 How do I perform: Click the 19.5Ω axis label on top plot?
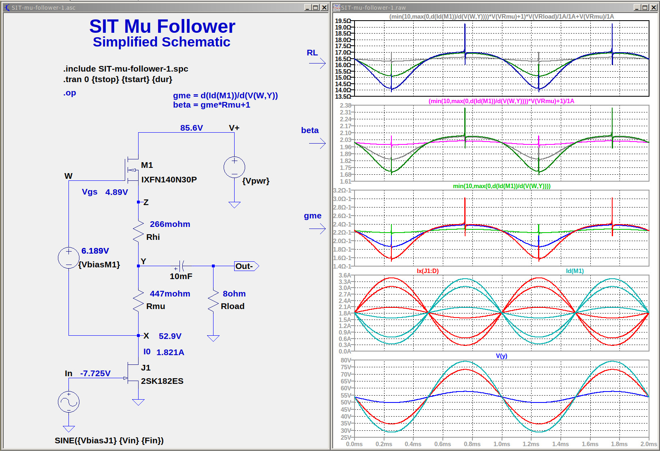point(343,21)
